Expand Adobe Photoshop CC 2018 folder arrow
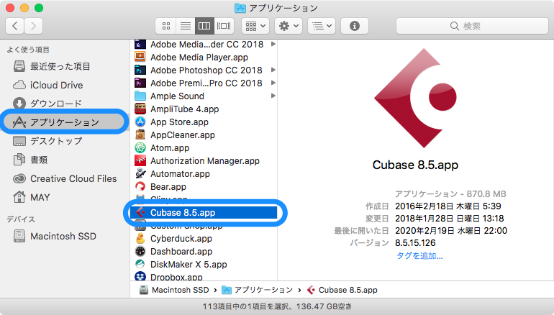The width and height of the screenshot is (554, 315). click(273, 70)
